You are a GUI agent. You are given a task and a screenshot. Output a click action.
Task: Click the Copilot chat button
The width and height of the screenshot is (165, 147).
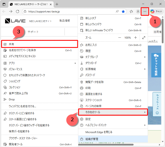(x=156, y=12)
